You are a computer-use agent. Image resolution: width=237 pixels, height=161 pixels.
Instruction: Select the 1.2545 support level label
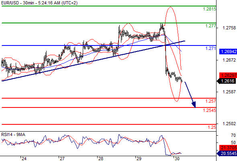(x=210, y=110)
